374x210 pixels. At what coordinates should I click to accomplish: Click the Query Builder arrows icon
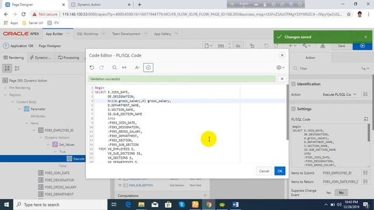pyautogui.click(x=124, y=68)
